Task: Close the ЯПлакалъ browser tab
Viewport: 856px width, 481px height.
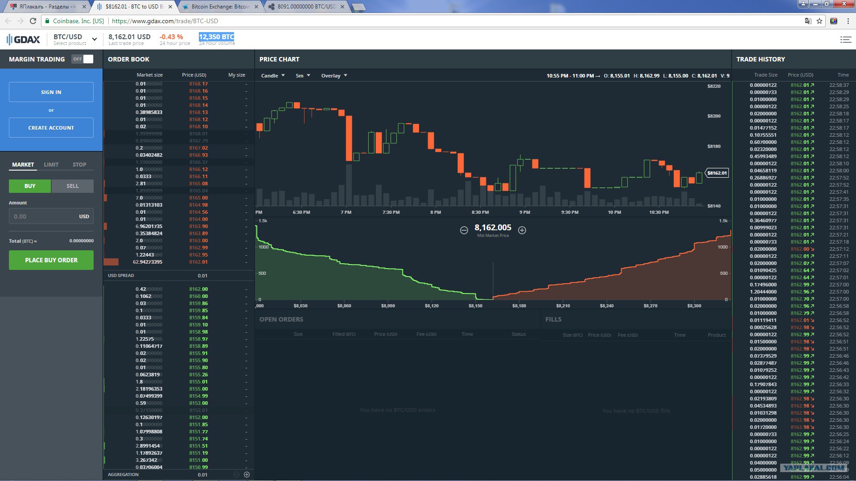Action: coord(84,7)
